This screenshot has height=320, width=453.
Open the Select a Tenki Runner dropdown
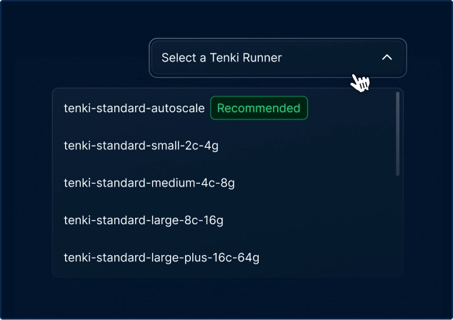(277, 58)
